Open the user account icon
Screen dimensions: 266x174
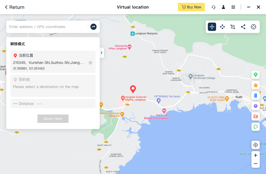coord(223,7)
